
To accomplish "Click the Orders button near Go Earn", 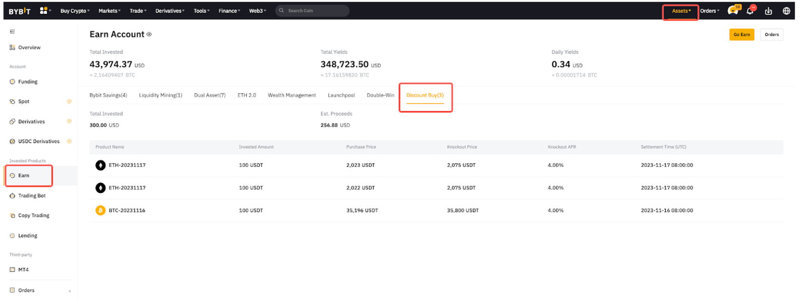I will (x=771, y=35).
